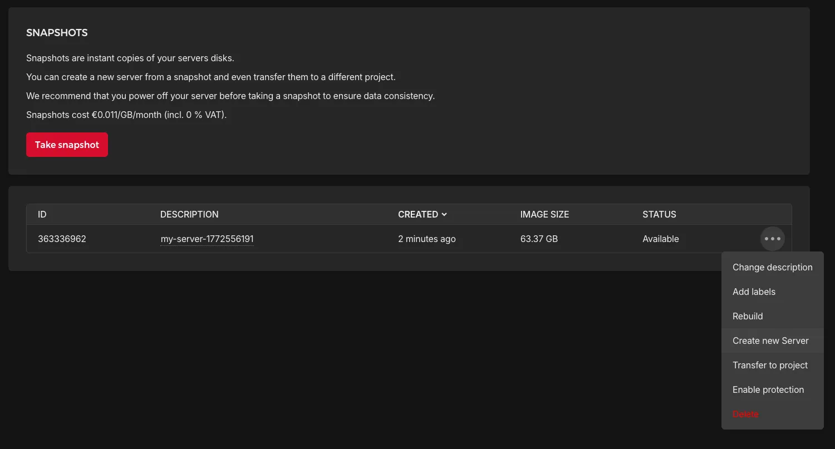Click the ID column header
This screenshot has height=449, width=835.
pos(42,214)
